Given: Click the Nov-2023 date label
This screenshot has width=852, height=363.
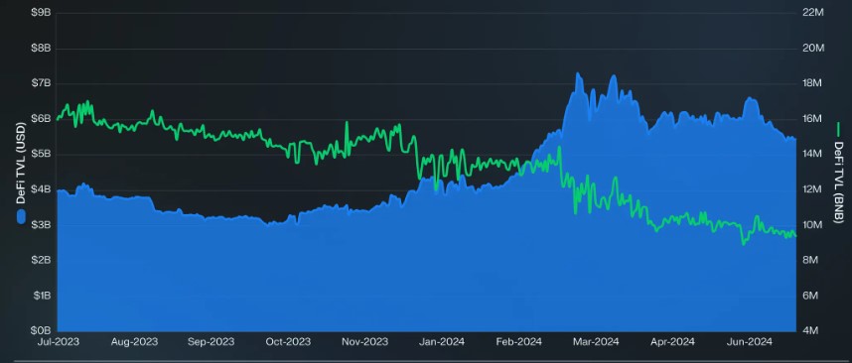Looking at the screenshot, I should pyautogui.click(x=364, y=342).
